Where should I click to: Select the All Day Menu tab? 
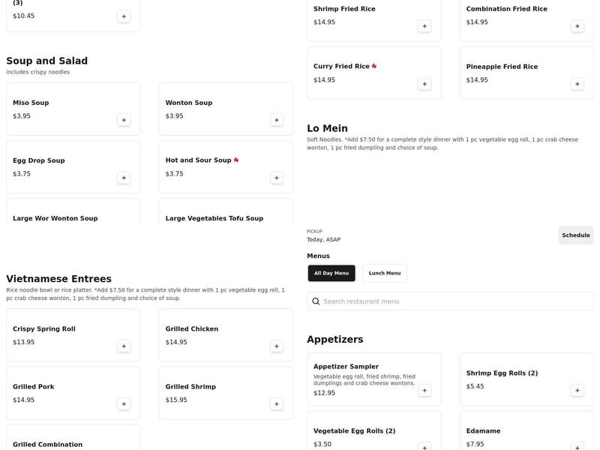point(331,273)
